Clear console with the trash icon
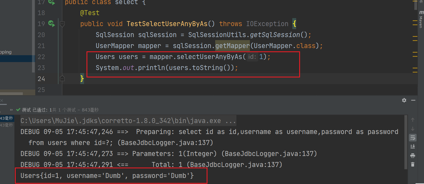 coord(412,165)
